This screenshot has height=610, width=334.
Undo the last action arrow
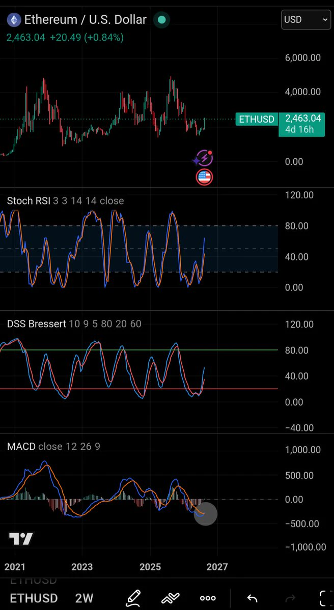(x=252, y=598)
